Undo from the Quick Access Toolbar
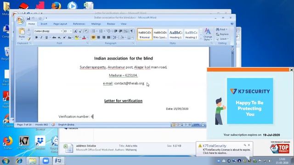294x165 pixels. pos(33,18)
